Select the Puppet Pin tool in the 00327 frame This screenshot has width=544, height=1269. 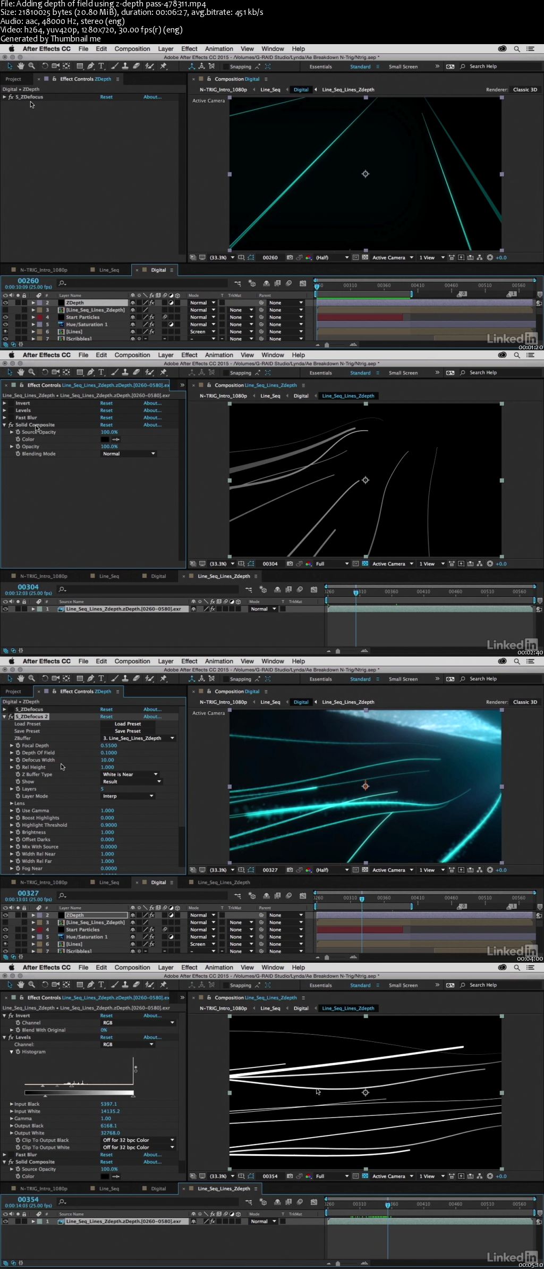(x=164, y=678)
